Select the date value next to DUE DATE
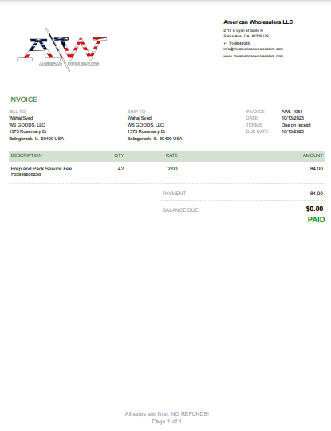331x431 pixels. (x=293, y=131)
